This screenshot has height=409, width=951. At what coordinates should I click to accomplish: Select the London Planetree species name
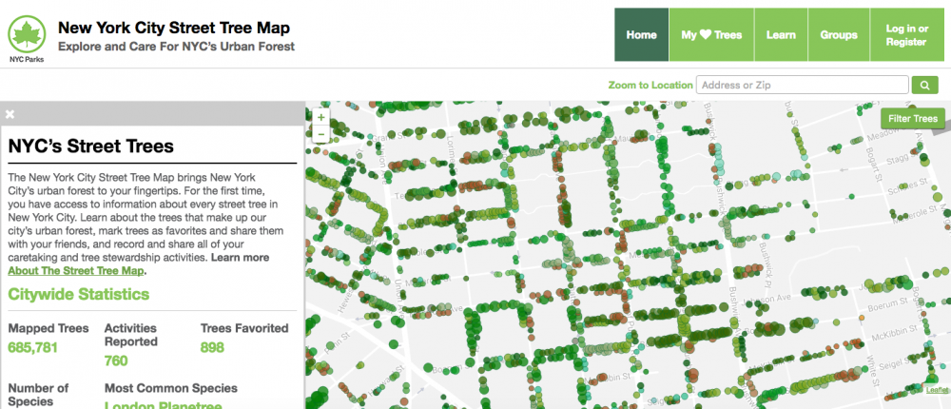click(x=163, y=405)
